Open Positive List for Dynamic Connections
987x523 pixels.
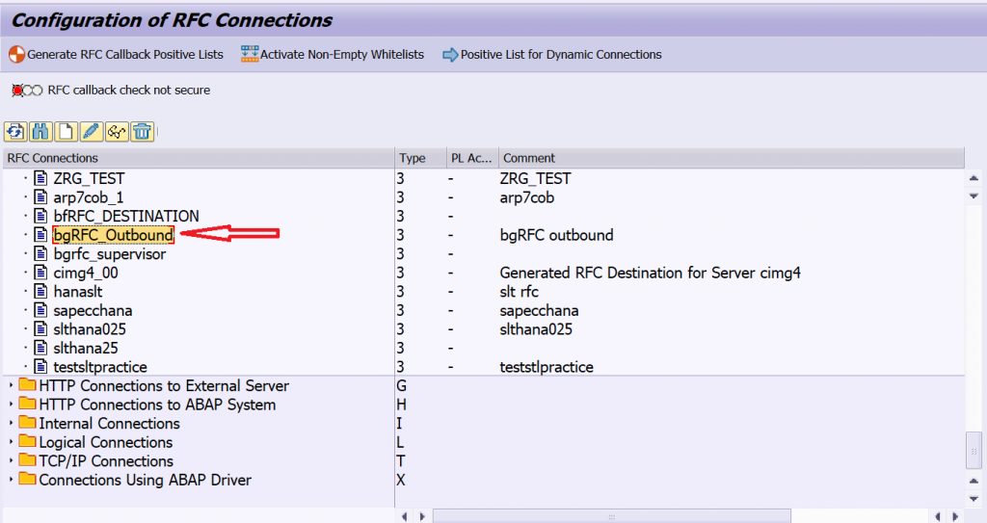click(552, 55)
